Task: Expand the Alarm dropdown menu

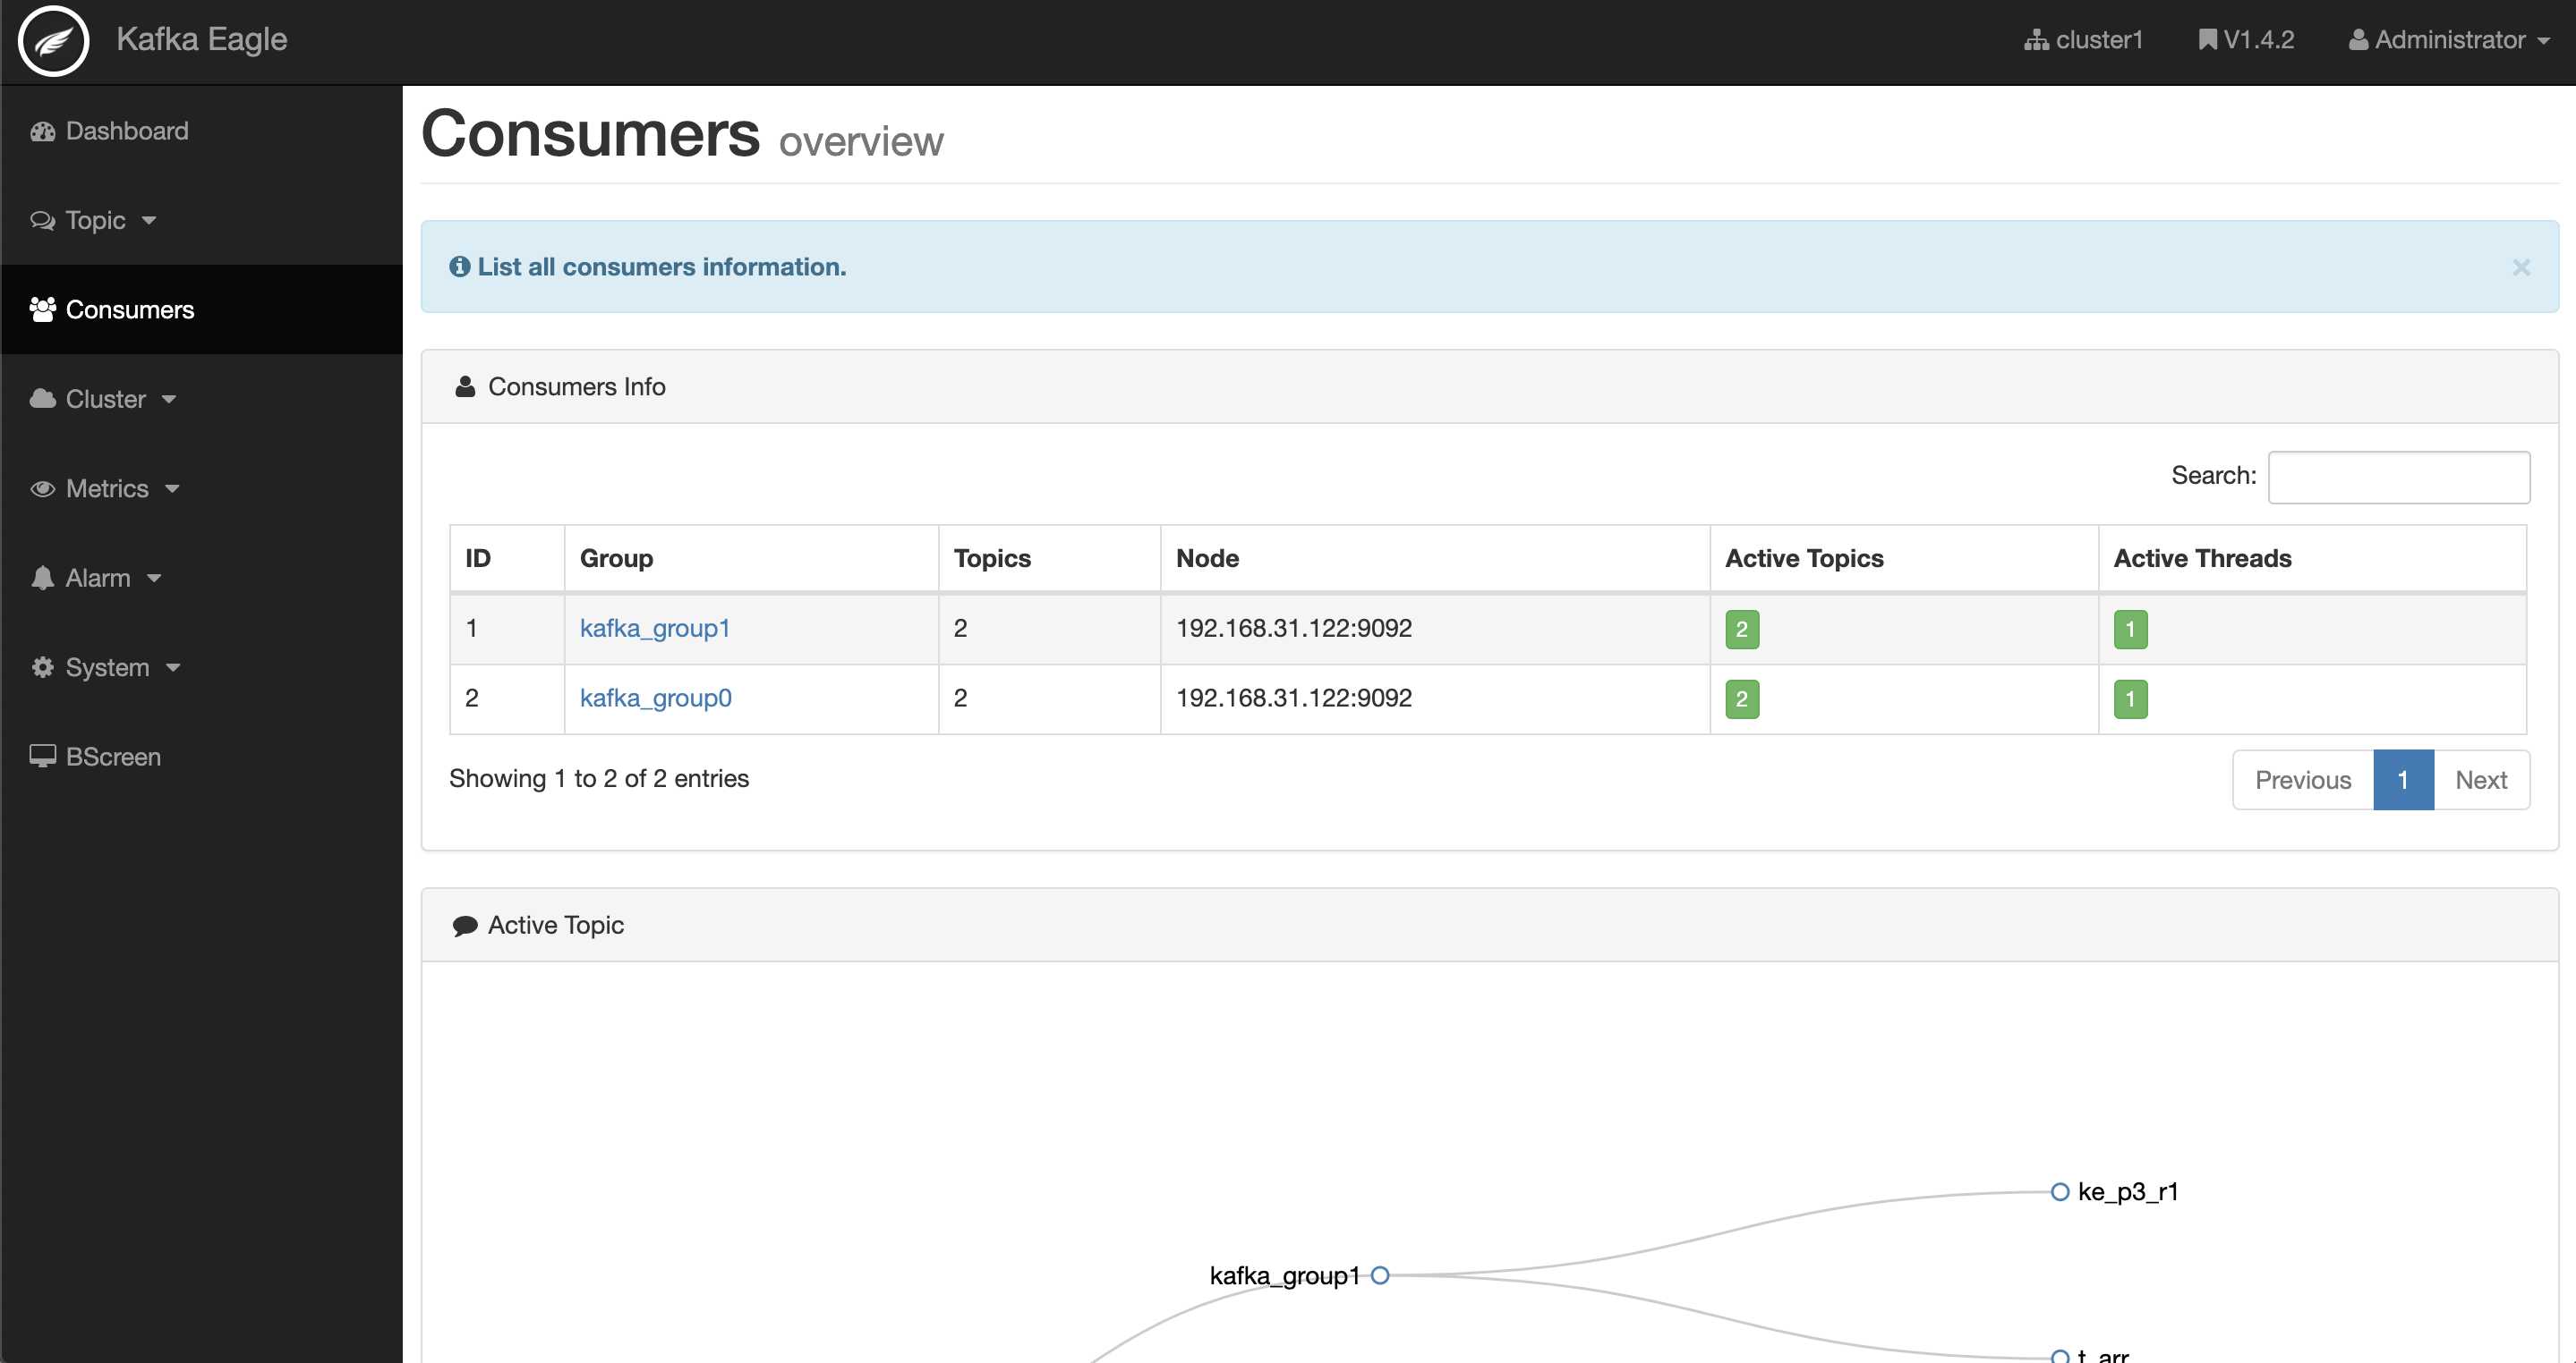Action: coord(97,577)
